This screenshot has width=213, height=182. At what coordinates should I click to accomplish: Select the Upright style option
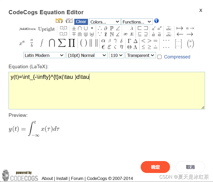tap(46, 29)
